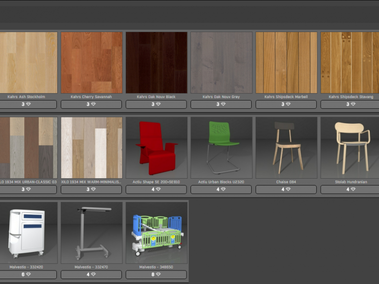Click the 3-gem button under Kahrs Cherry Savannah

pyautogui.click(x=91, y=104)
